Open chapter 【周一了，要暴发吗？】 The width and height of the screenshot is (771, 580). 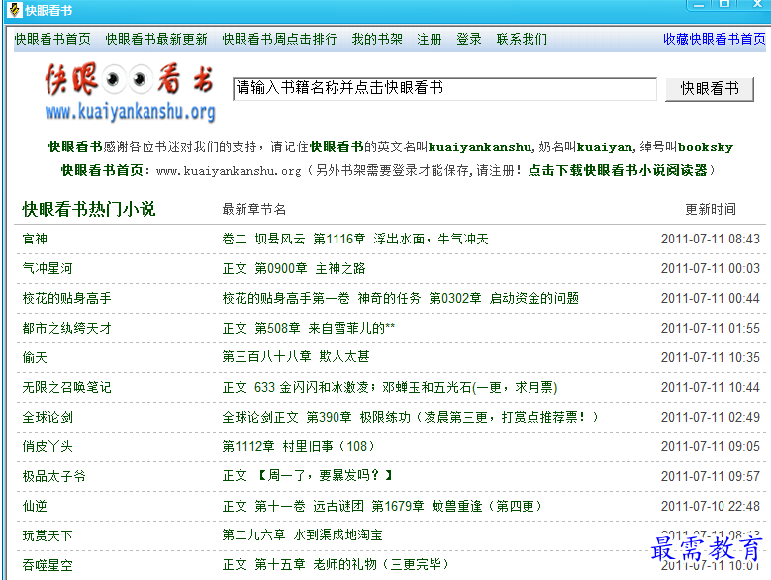click(308, 476)
